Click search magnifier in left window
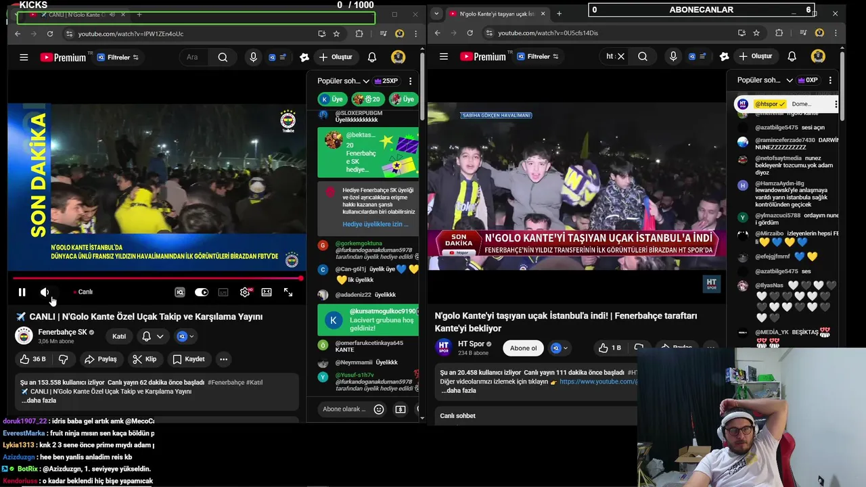866x487 pixels. [223, 57]
